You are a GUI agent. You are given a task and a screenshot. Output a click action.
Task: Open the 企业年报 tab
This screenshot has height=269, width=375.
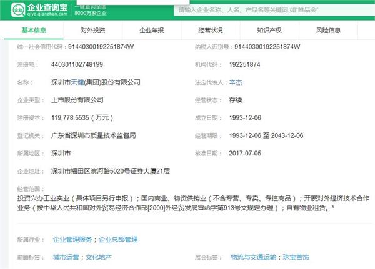tap(152, 31)
